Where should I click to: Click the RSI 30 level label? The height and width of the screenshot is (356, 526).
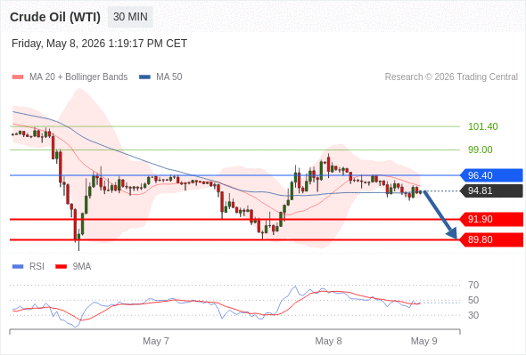click(473, 315)
